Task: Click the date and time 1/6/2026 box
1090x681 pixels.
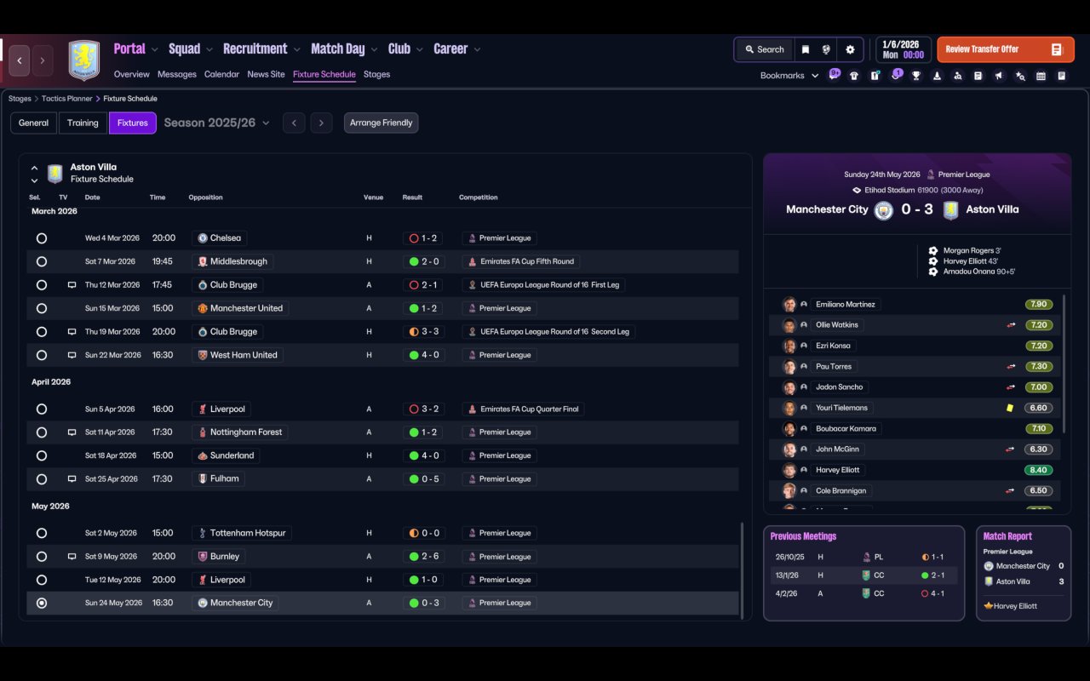Action: coord(903,49)
